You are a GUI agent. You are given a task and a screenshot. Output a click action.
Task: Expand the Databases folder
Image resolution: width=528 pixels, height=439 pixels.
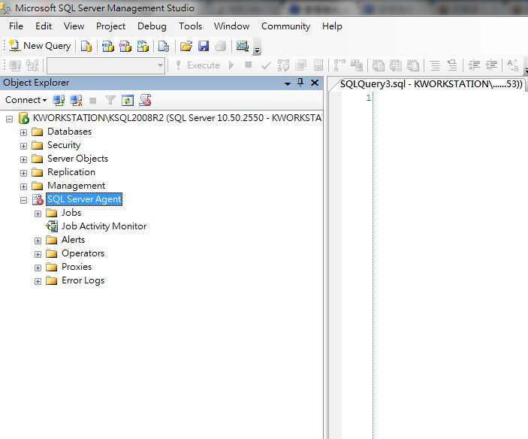23,132
